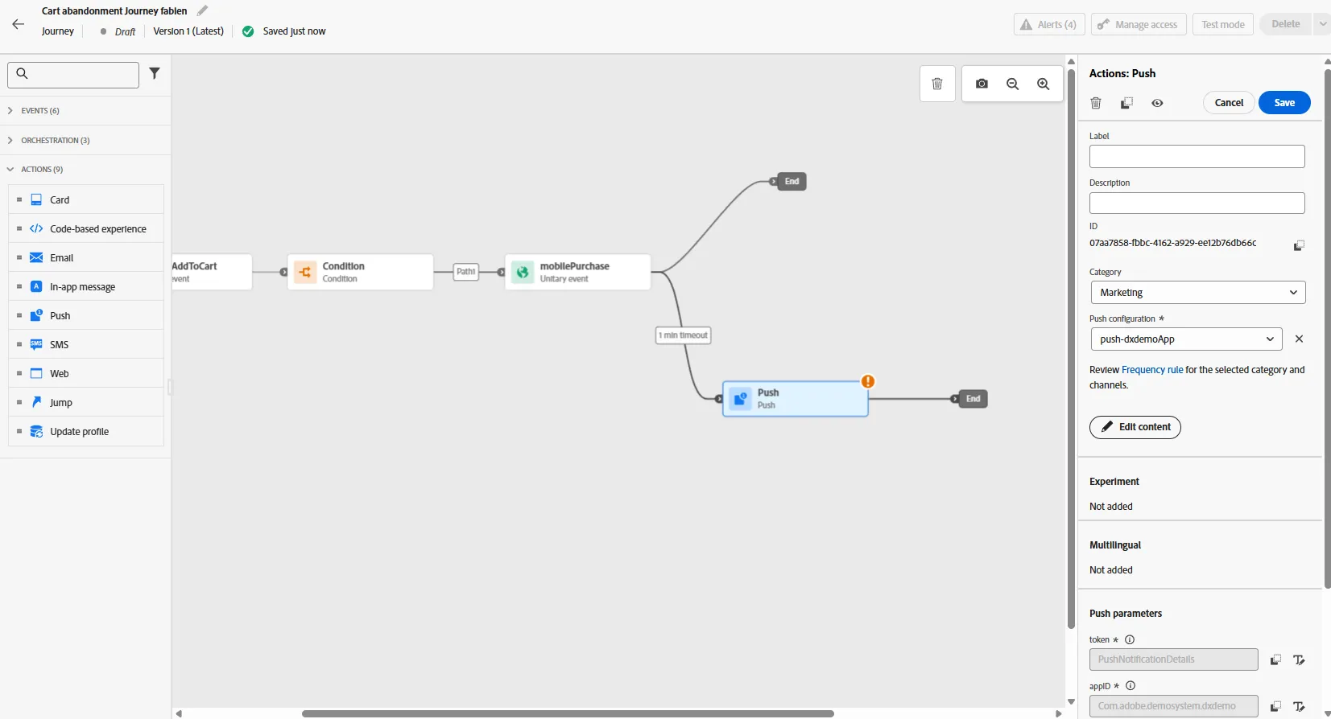Go back with the left arrow icon
Image resolution: width=1331 pixels, height=719 pixels.
[19, 24]
